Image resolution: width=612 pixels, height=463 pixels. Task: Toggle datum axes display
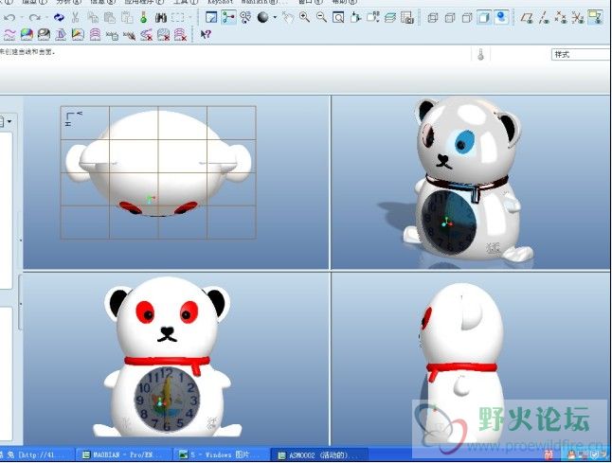[544, 18]
